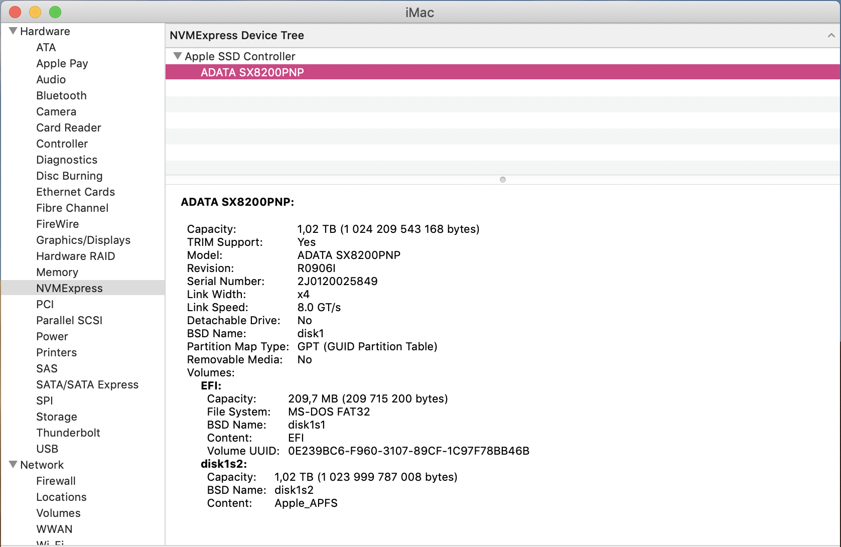Open the PCI section
The image size is (841, 547).
click(45, 304)
